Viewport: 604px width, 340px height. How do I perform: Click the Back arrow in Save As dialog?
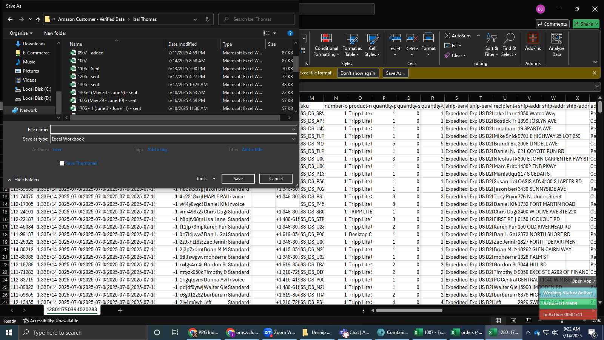(10, 19)
